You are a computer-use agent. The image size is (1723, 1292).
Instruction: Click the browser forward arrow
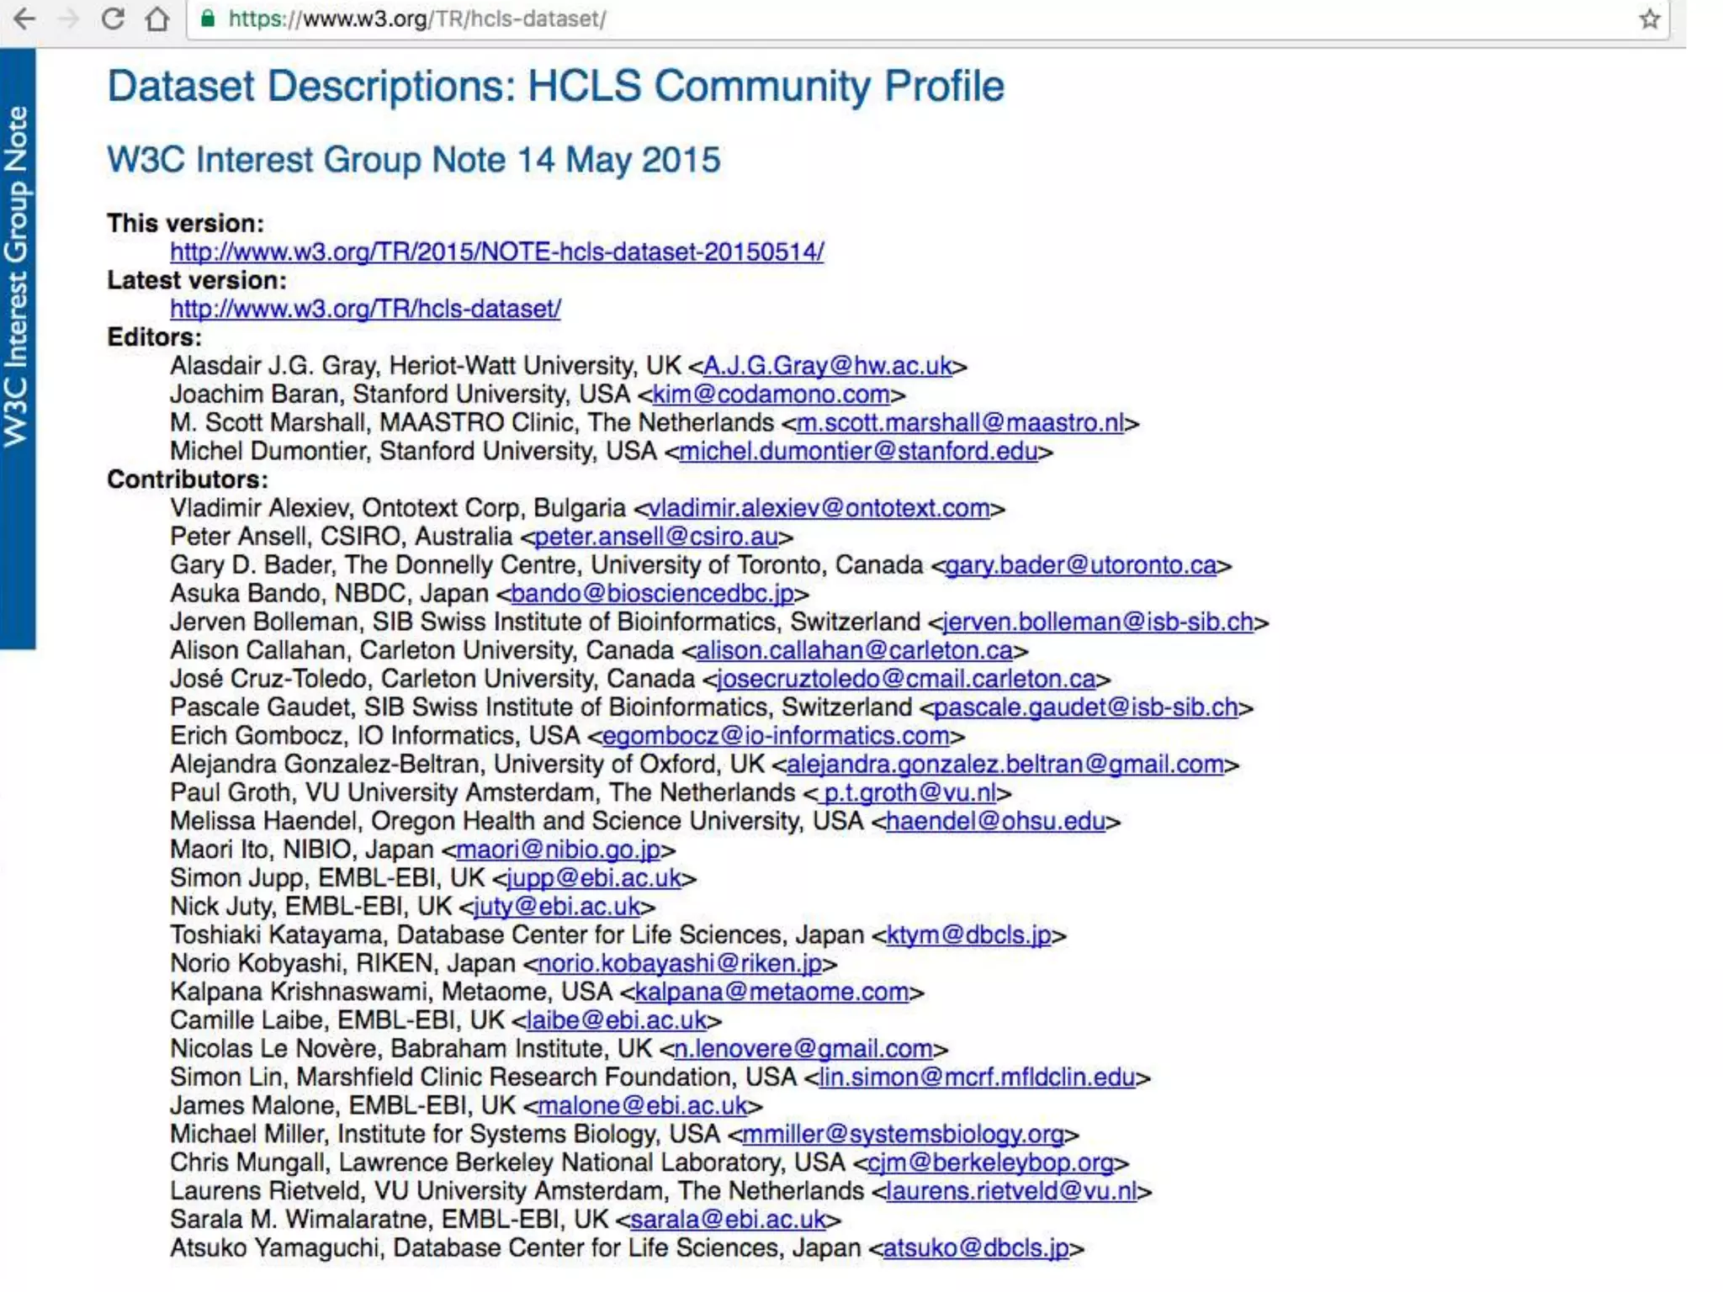click(x=69, y=19)
